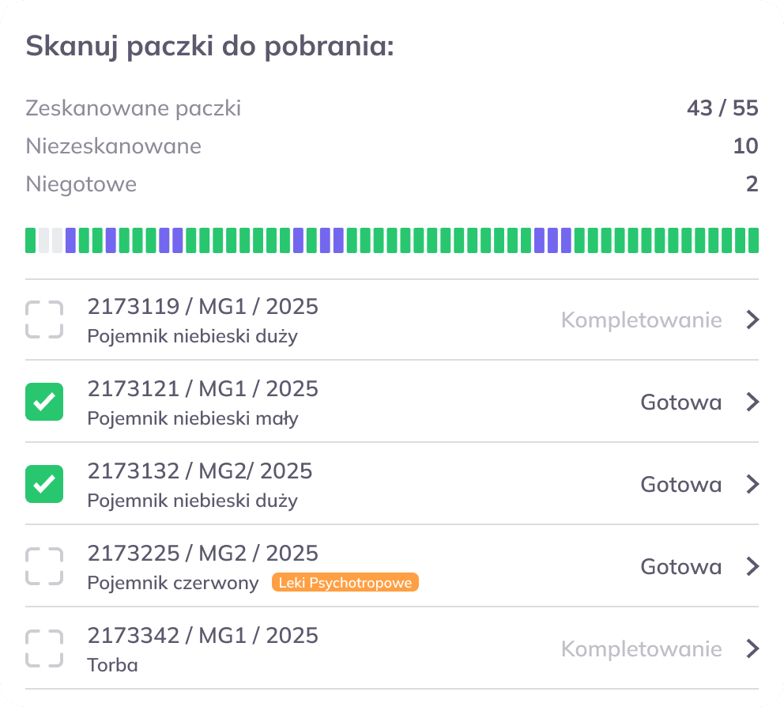Image resolution: width=784 pixels, height=707 pixels.
Task: Open chevron on the 2173225 row
Action: click(752, 566)
